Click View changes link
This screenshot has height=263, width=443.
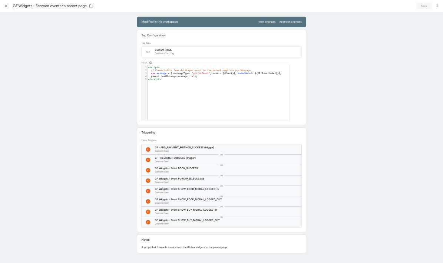pos(267,22)
